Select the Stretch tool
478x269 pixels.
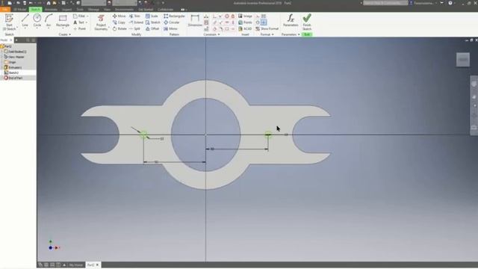point(152,22)
